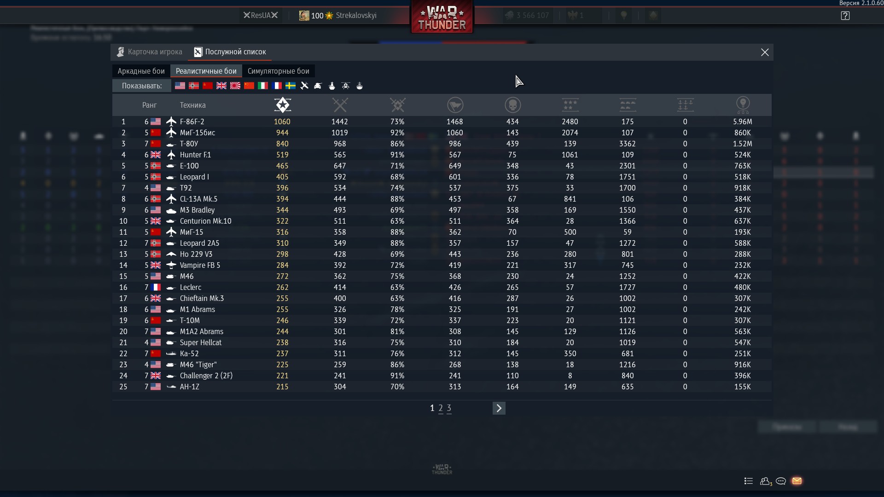Toggle the boat type filter icon
884x497 pixels.
click(x=360, y=86)
